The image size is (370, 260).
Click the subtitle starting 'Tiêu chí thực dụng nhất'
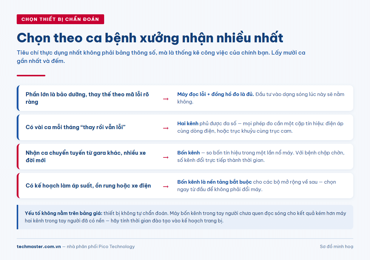161,57
